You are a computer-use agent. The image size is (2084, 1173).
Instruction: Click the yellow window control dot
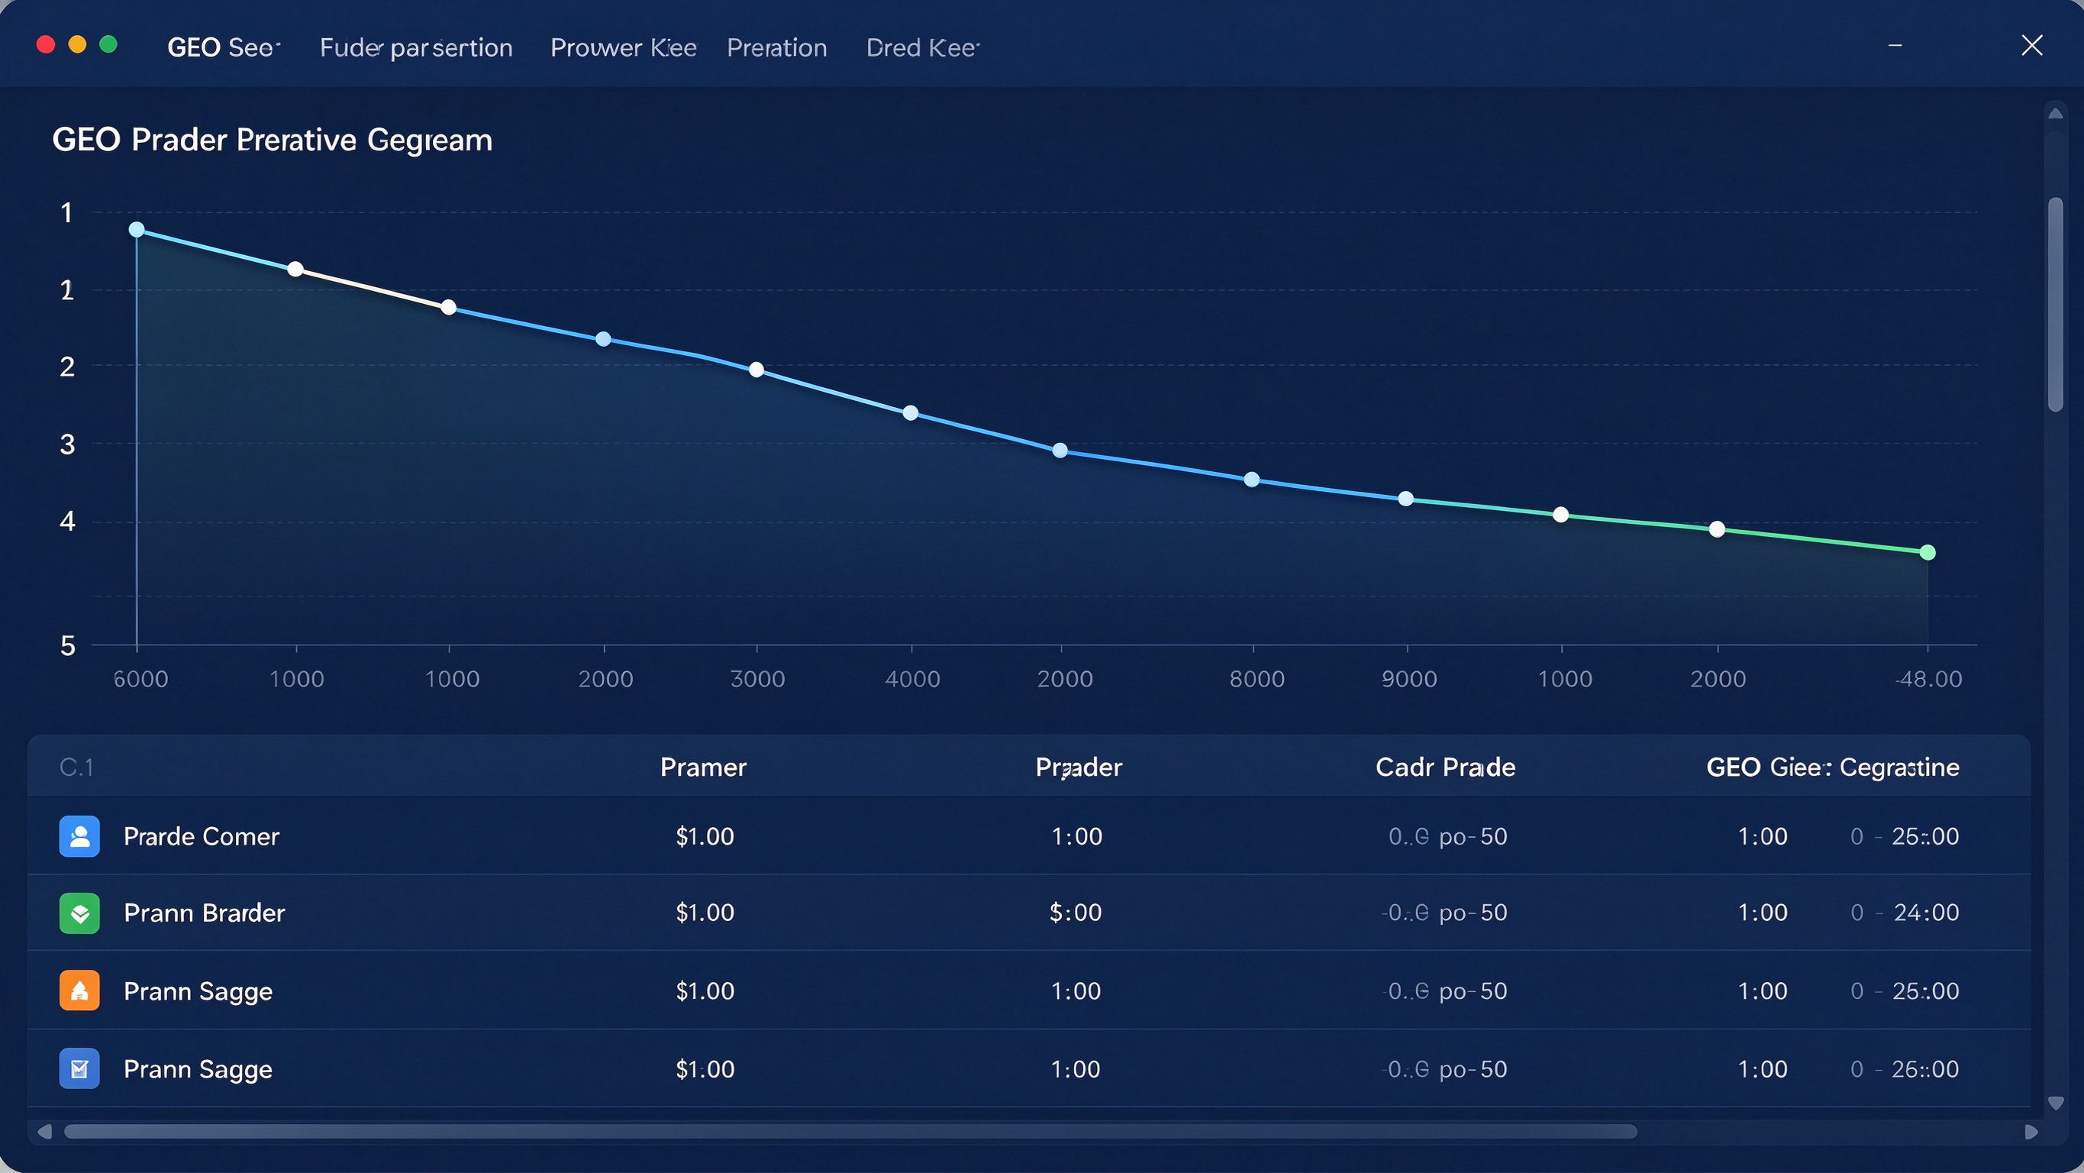[x=78, y=44]
